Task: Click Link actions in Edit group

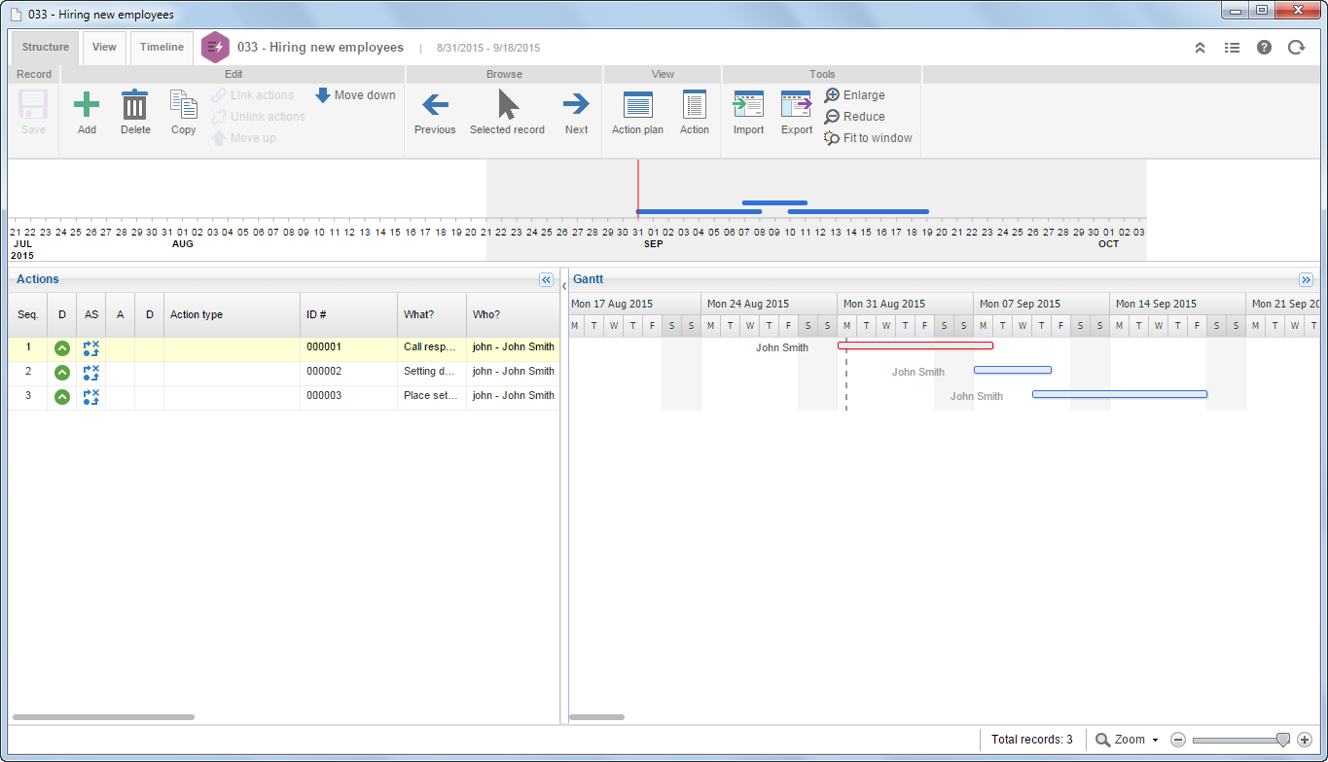Action: tap(253, 95)
